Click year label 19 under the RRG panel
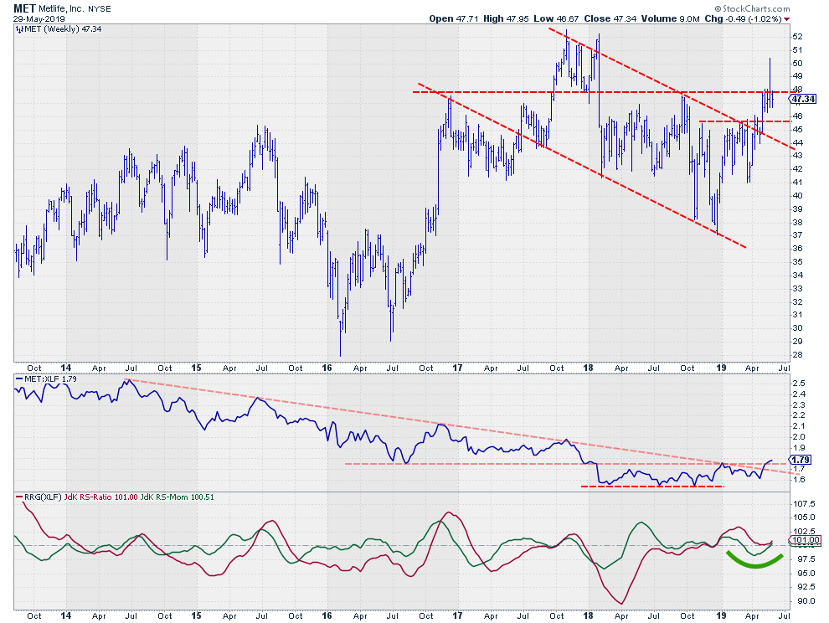Viewport: 829px width, 623px height. (721, 615)
